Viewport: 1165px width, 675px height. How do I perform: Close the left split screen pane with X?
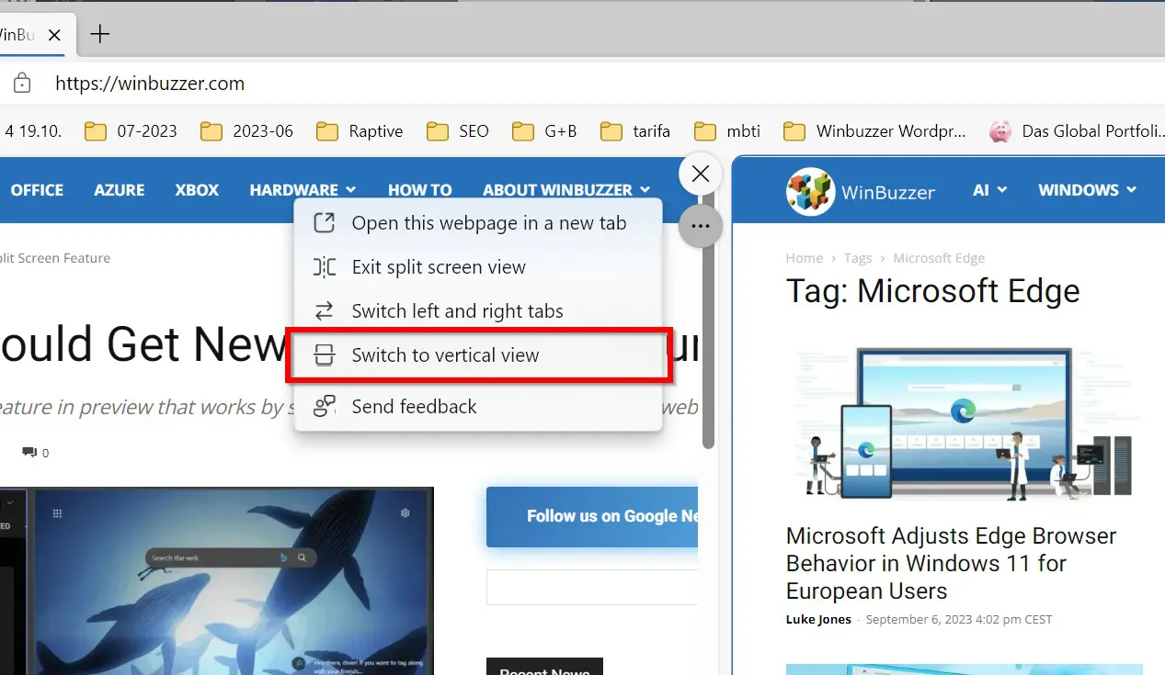700,174
